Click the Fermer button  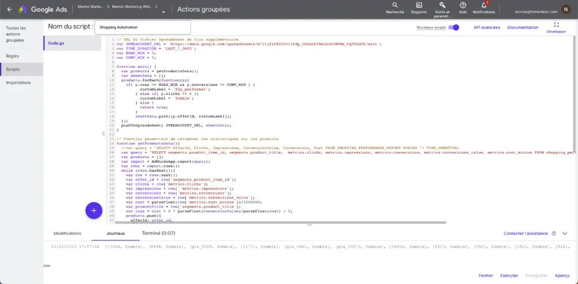[486, 276]
